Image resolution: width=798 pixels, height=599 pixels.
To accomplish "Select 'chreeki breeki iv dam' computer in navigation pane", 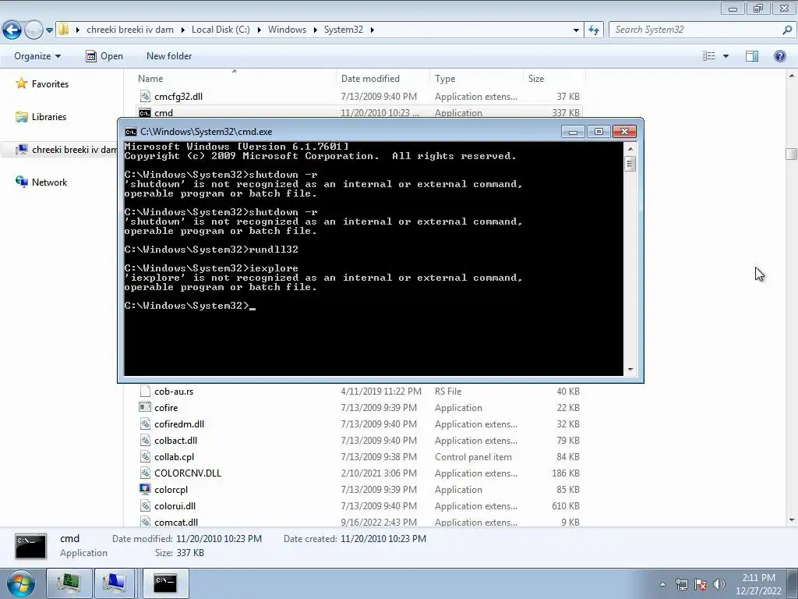I will (x=69, y=149).
